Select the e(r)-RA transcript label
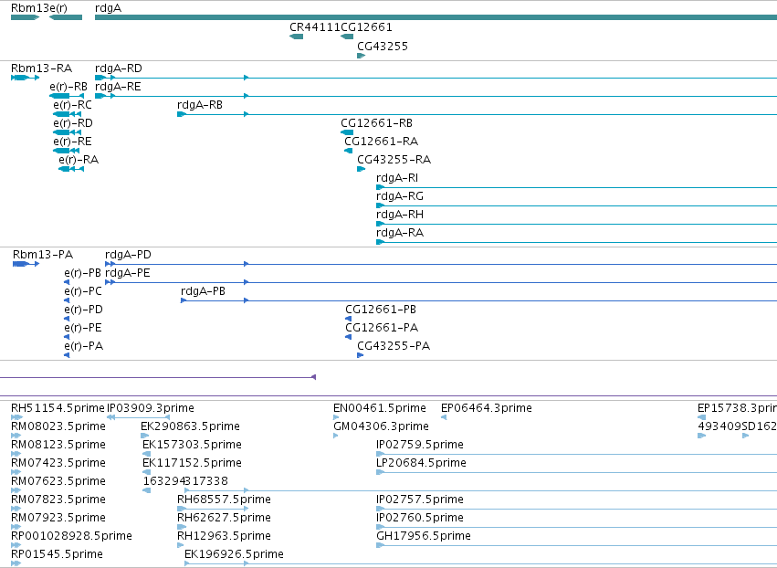 tap(79, 160)
